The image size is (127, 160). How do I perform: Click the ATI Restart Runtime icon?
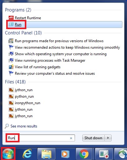[11, 18]
